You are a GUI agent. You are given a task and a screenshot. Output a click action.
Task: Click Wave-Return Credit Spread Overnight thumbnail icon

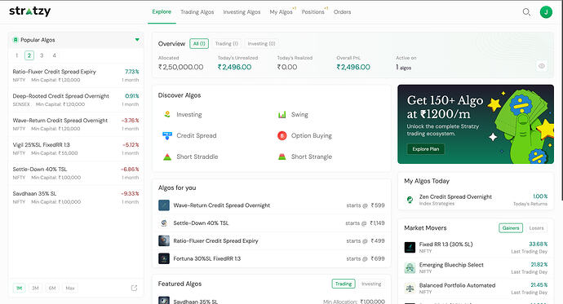[164, 205]
